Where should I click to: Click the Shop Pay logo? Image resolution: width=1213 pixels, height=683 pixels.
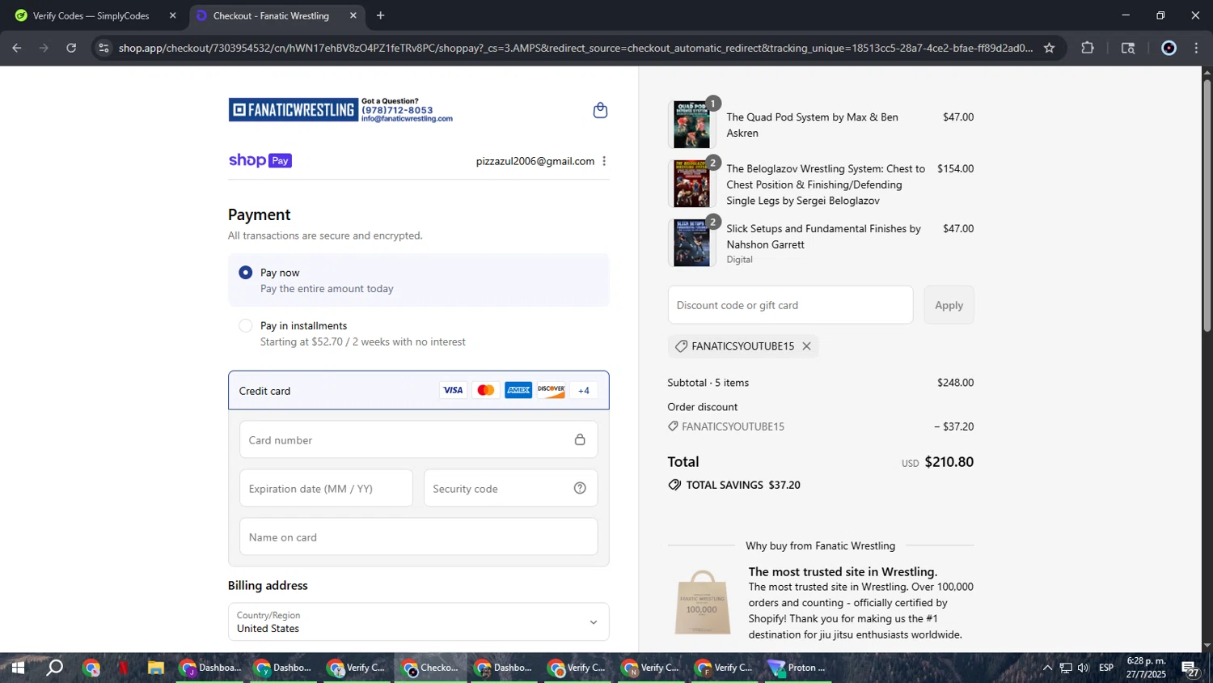click(x=260, y=161)
